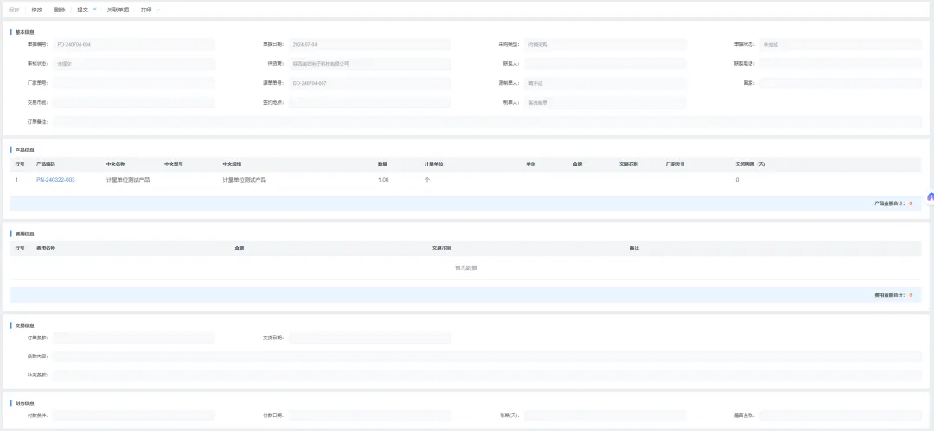
Task: Click the 保存 toolbar button
Action: pyautogui.click(x=14, y=9)
